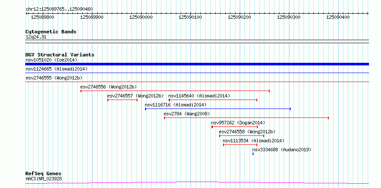Image resolution: width=381 pixels, height=188 pixels.
Task: Click the 125089800 ruler position
Action: 43,17
